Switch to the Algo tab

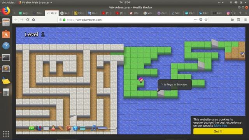(x=24, y=13)
